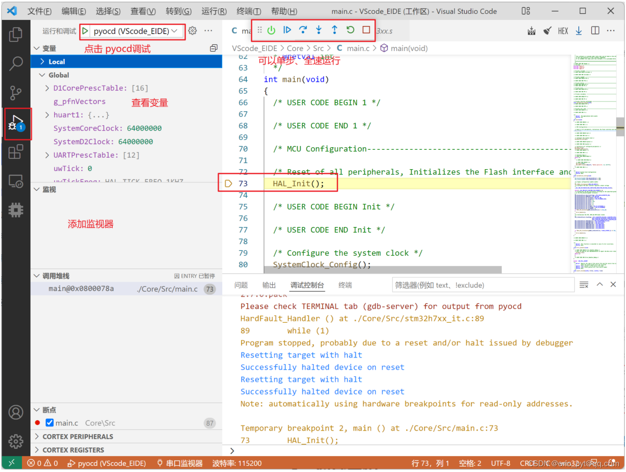Open the 编辑(E) menu

[x=74, y=11]
